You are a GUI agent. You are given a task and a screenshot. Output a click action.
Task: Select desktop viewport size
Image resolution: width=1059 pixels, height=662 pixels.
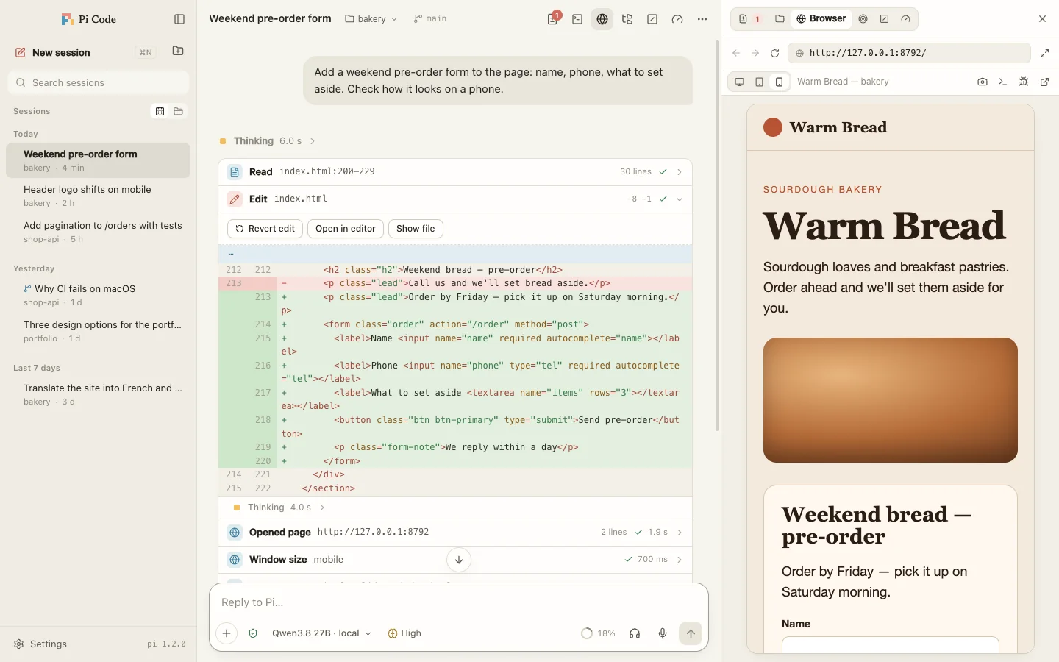coord(740,82)
